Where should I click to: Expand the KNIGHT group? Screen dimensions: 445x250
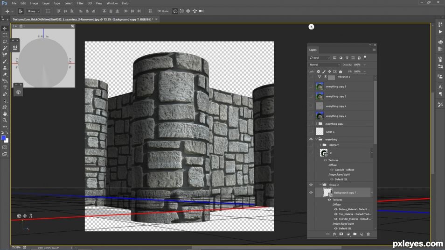[x=320, y=145]
